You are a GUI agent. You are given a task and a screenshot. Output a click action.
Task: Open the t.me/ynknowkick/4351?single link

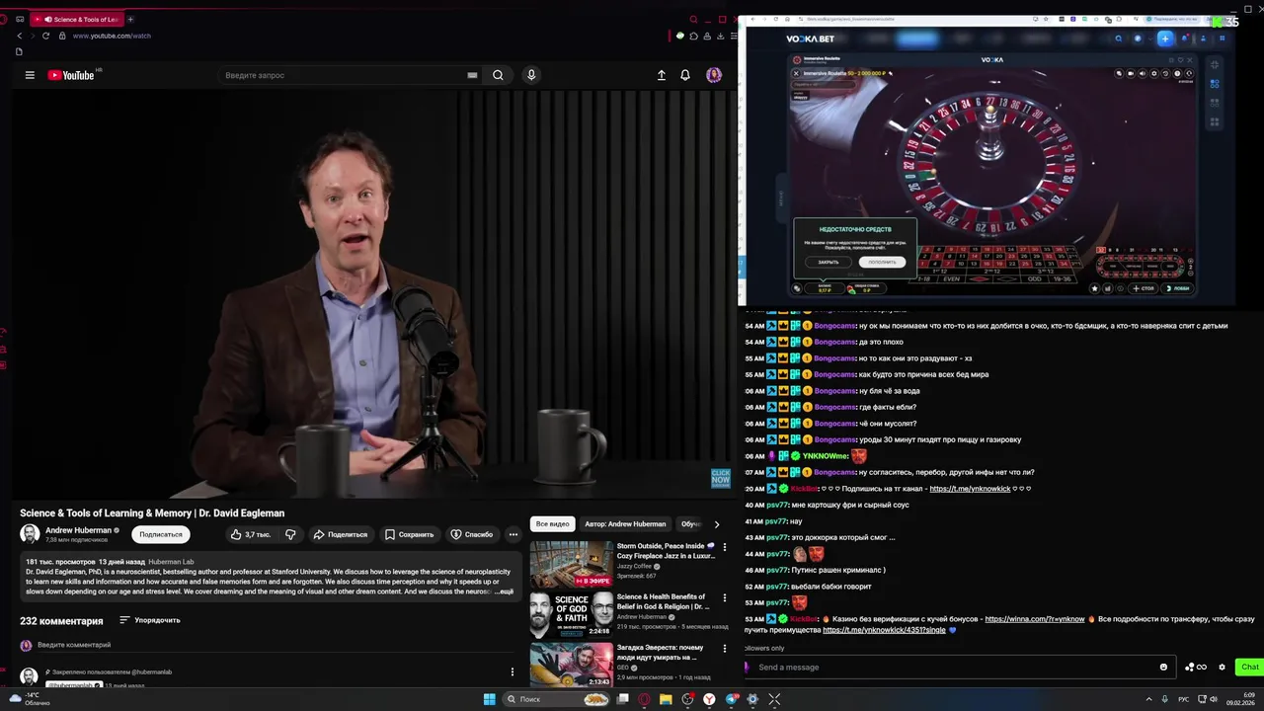(884, 630)
